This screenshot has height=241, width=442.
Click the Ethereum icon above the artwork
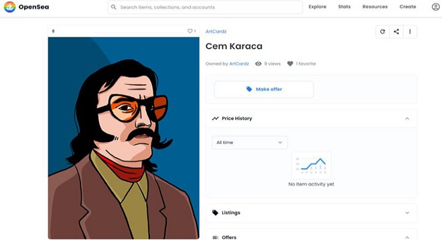[x=54, y=31]
